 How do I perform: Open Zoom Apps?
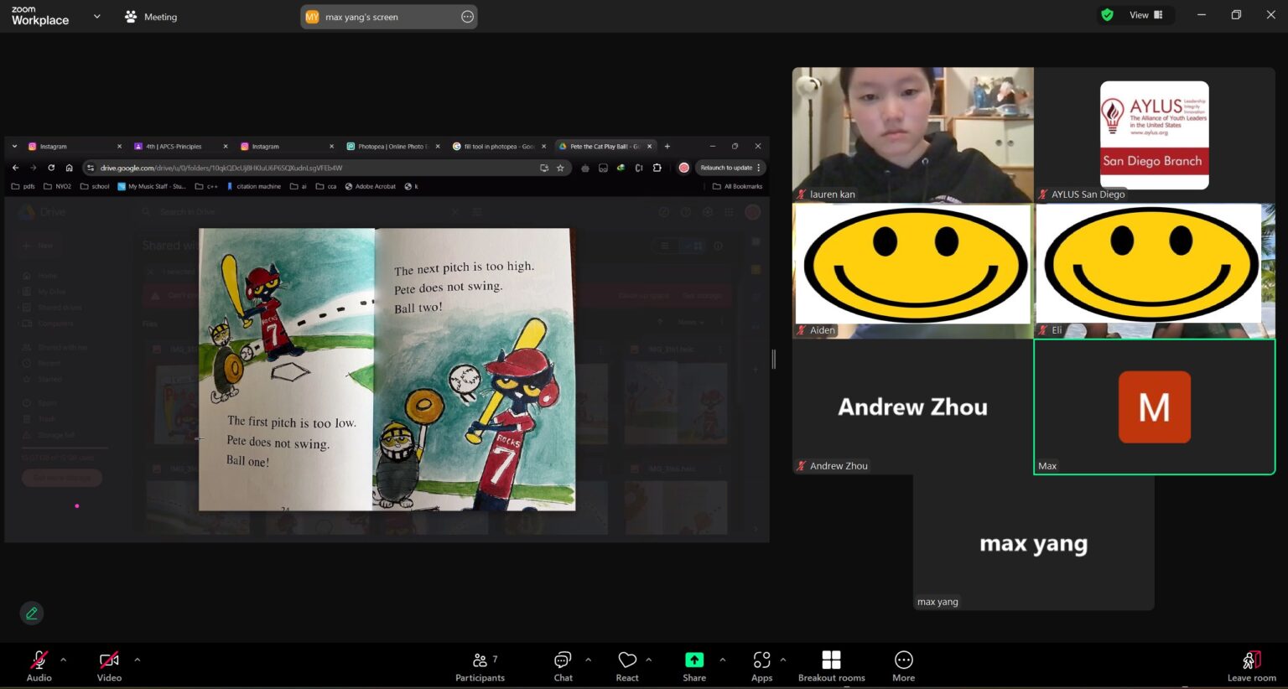pyautogui.click(x=761, y=666)
